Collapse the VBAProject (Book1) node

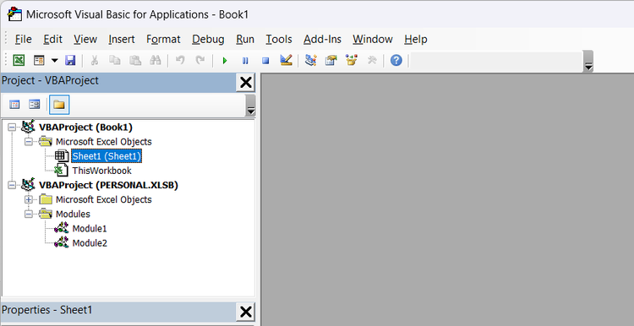tap(12, 128)
